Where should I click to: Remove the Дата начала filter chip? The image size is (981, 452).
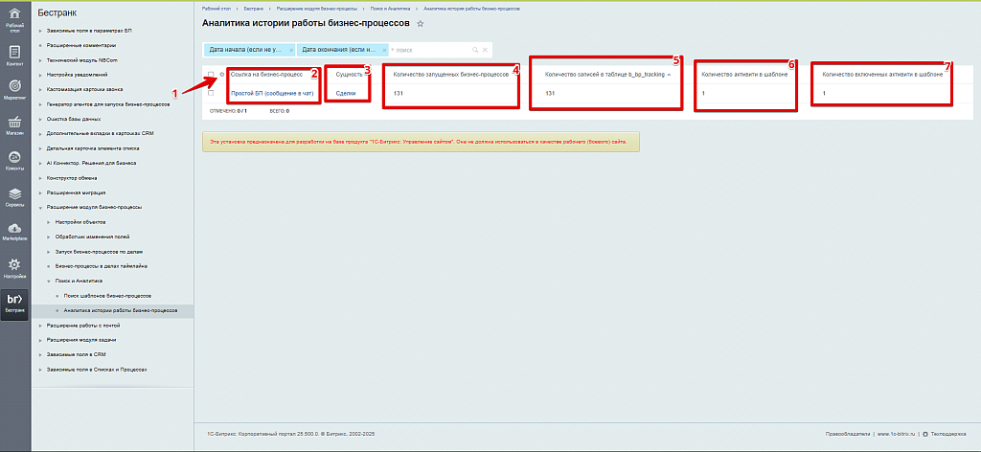click(288, 49)
